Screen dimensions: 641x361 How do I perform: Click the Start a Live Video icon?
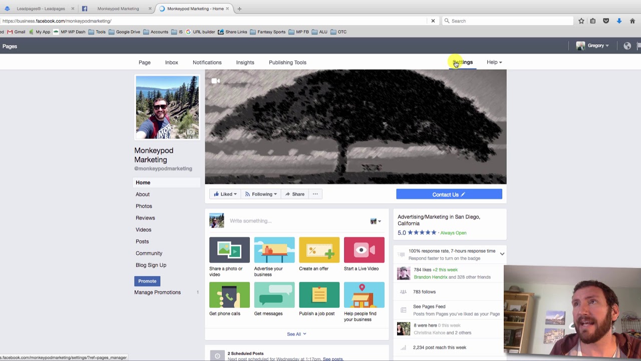pos(364,250)
